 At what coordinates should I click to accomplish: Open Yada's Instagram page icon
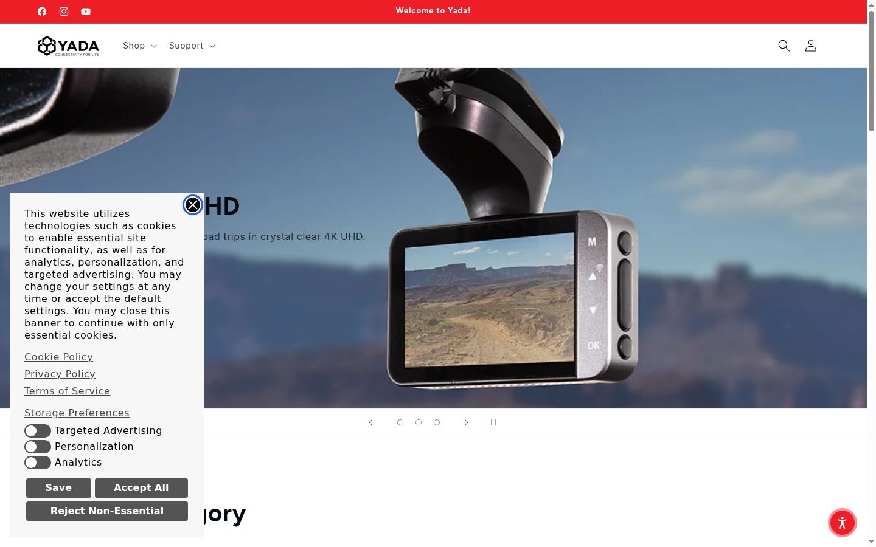coord(64,12)
